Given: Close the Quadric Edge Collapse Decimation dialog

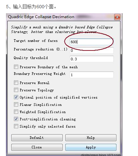Looking at the screenshot, I should tap(117, 17).
